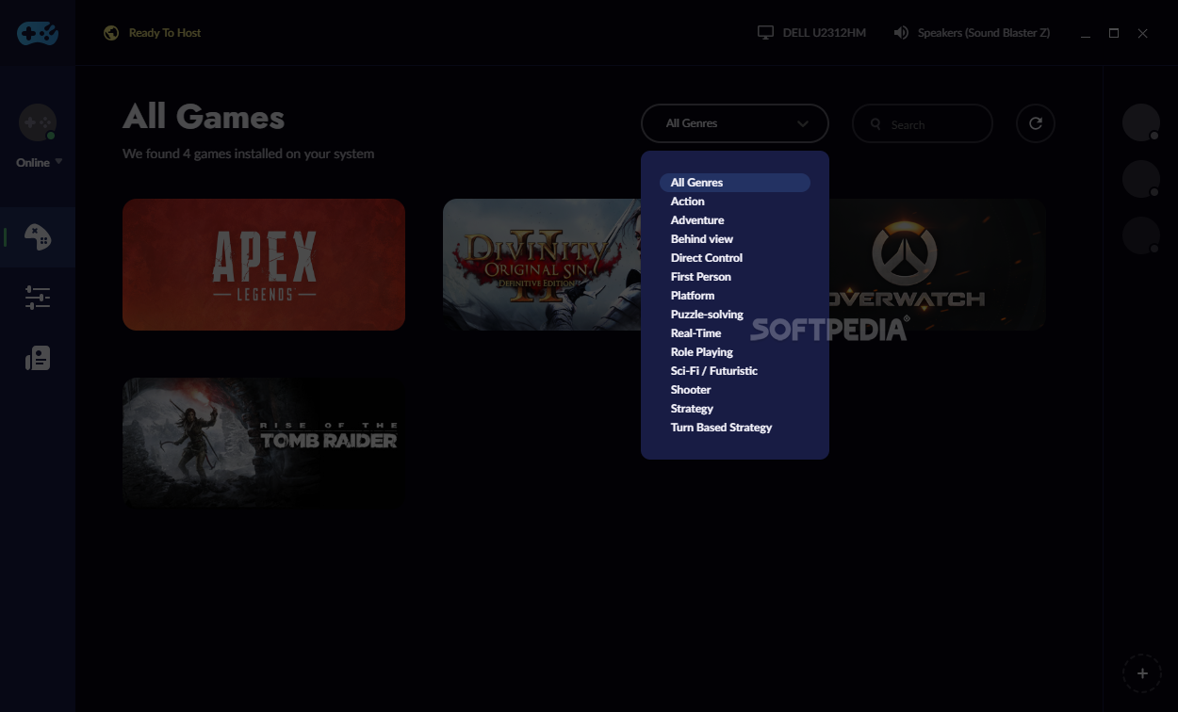Viewport: 1178px width, 712px height.
Task: Click the All Games heading
Action: pyautogui.click(x=204, y=118)
